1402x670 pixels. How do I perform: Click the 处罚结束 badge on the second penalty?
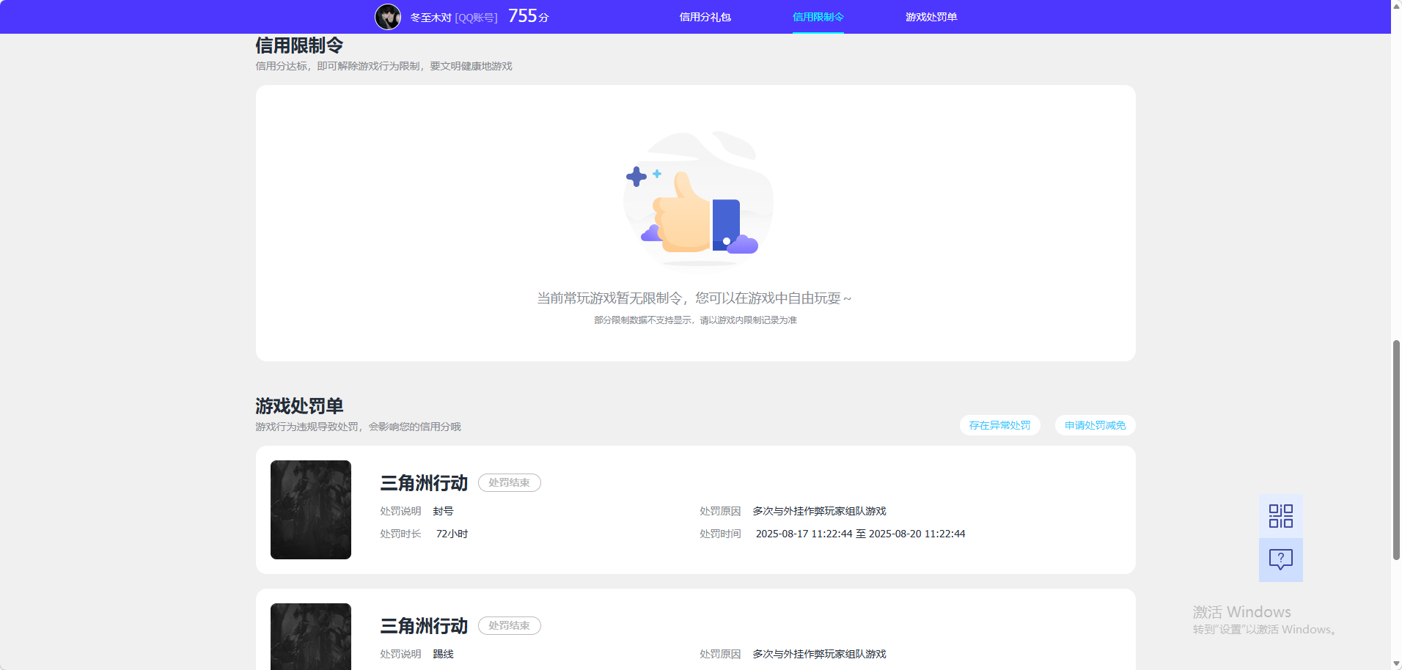pos(509,625)
